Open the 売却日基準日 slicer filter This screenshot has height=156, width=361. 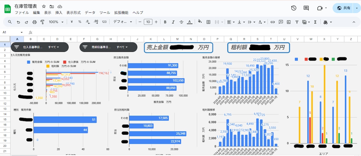tap(108, 47)
